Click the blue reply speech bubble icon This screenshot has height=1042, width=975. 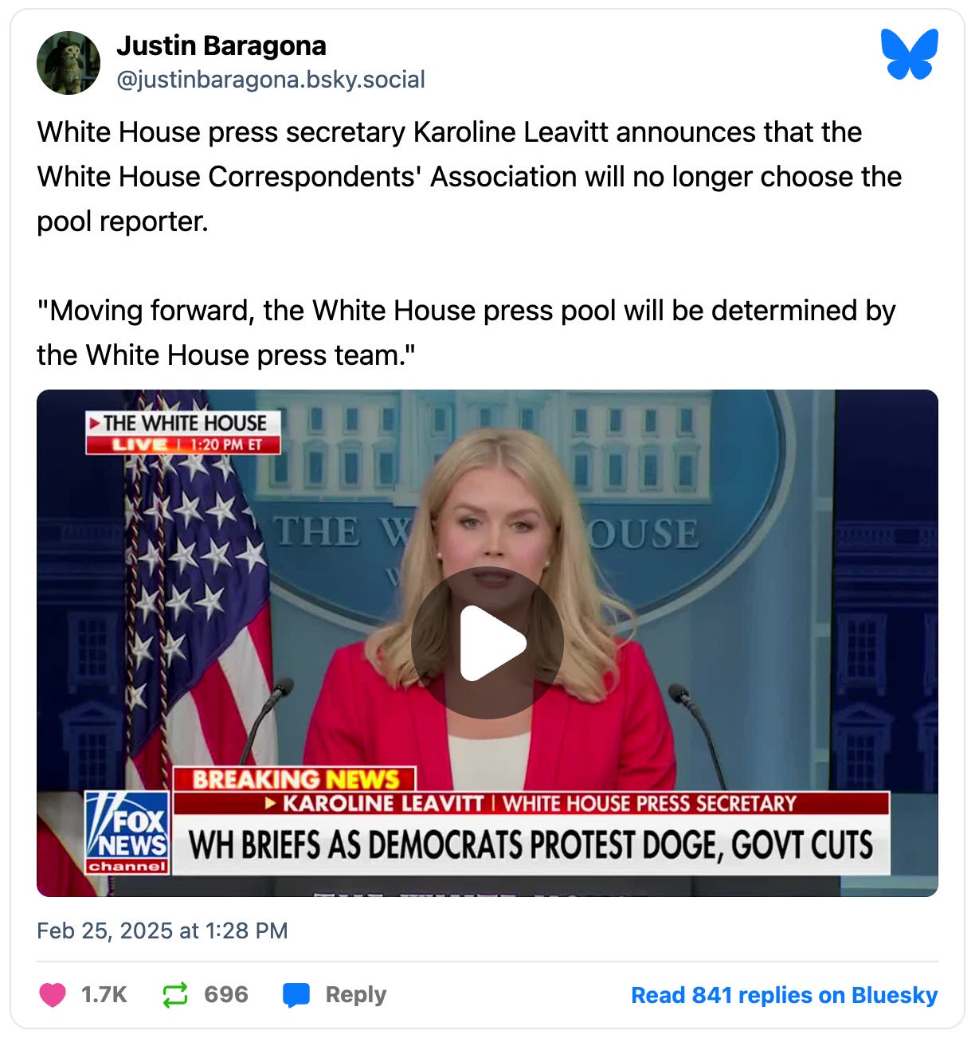296,995
